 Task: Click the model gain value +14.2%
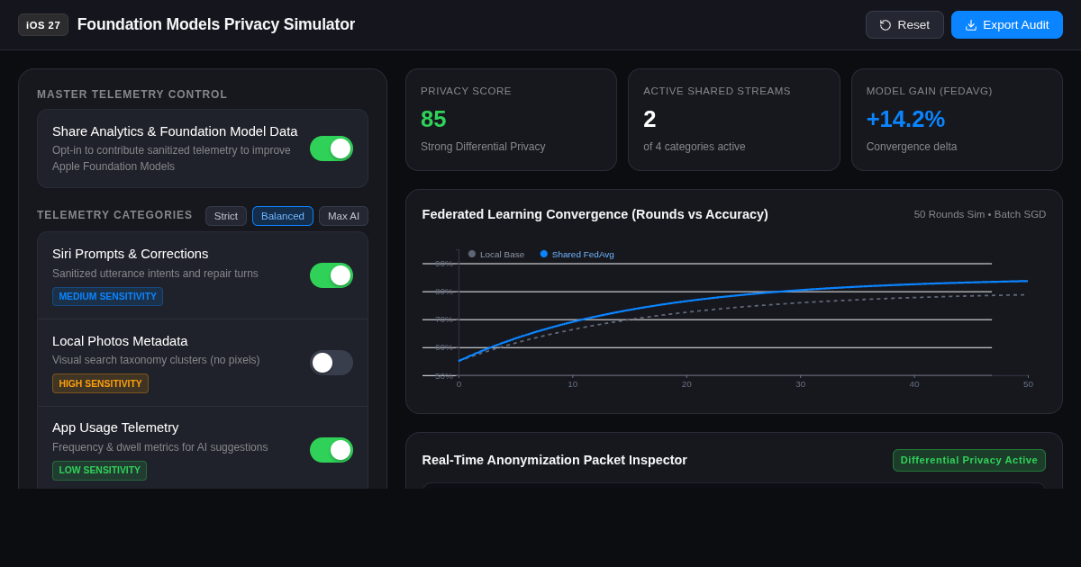[905, 119]
